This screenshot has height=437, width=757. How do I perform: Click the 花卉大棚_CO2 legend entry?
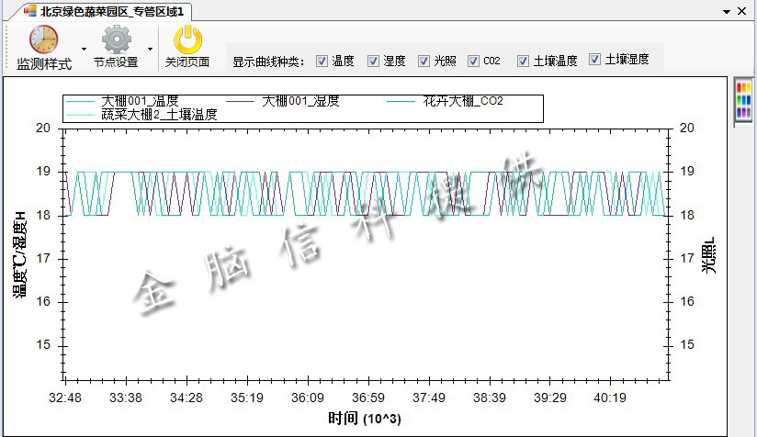coord(463,101)
